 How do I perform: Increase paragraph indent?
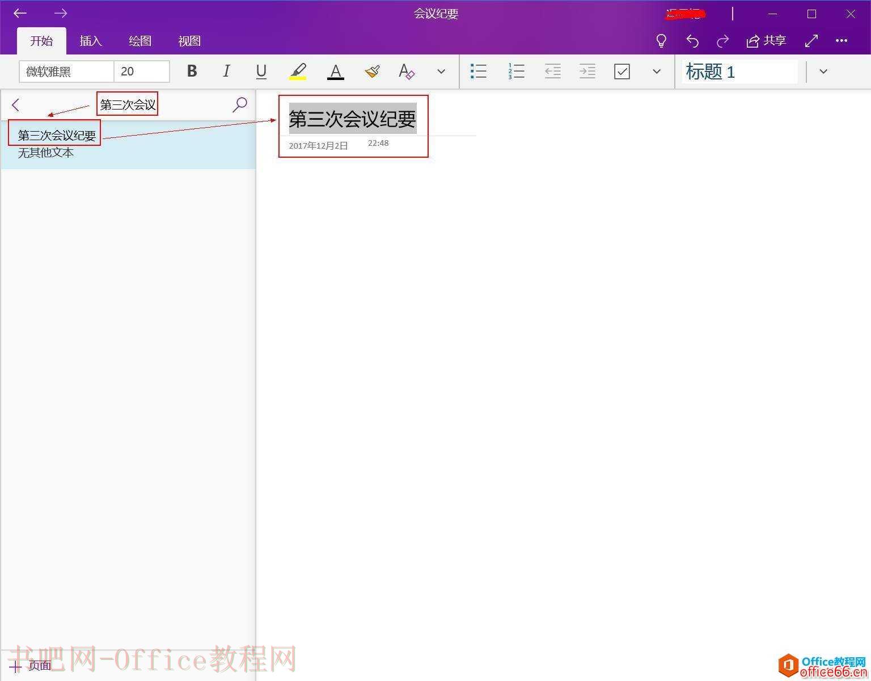[587, 71]
